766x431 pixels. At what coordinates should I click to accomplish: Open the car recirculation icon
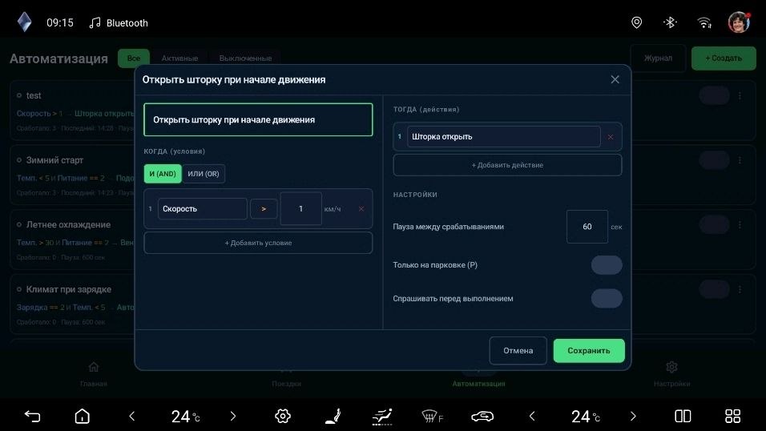click(482, 416)
